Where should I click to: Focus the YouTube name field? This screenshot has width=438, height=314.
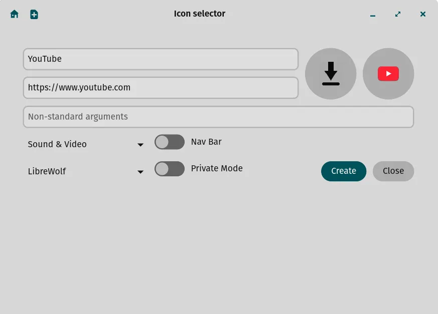pos(161,59)
